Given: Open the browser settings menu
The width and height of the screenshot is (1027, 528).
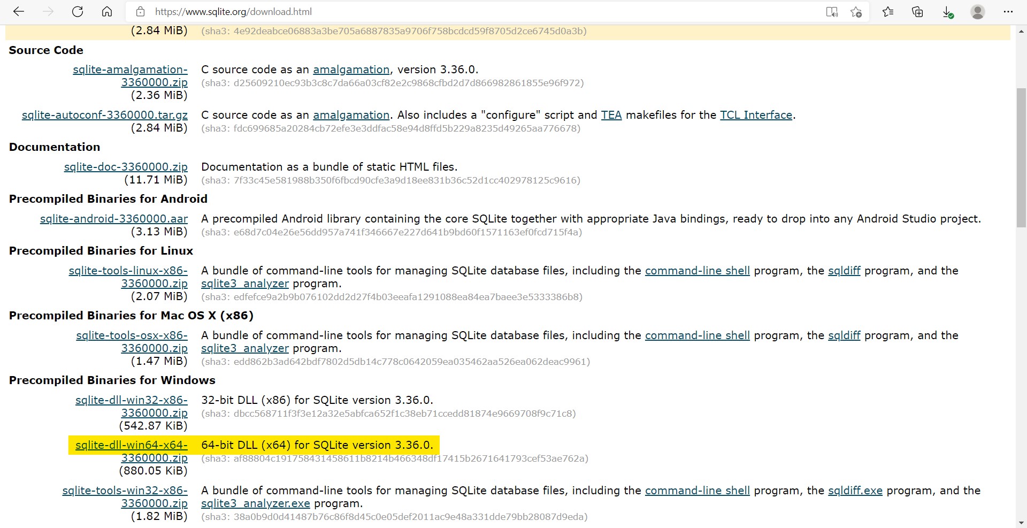Looking at the screenshot, I should pyautogui.click(x=1008, y=12).
